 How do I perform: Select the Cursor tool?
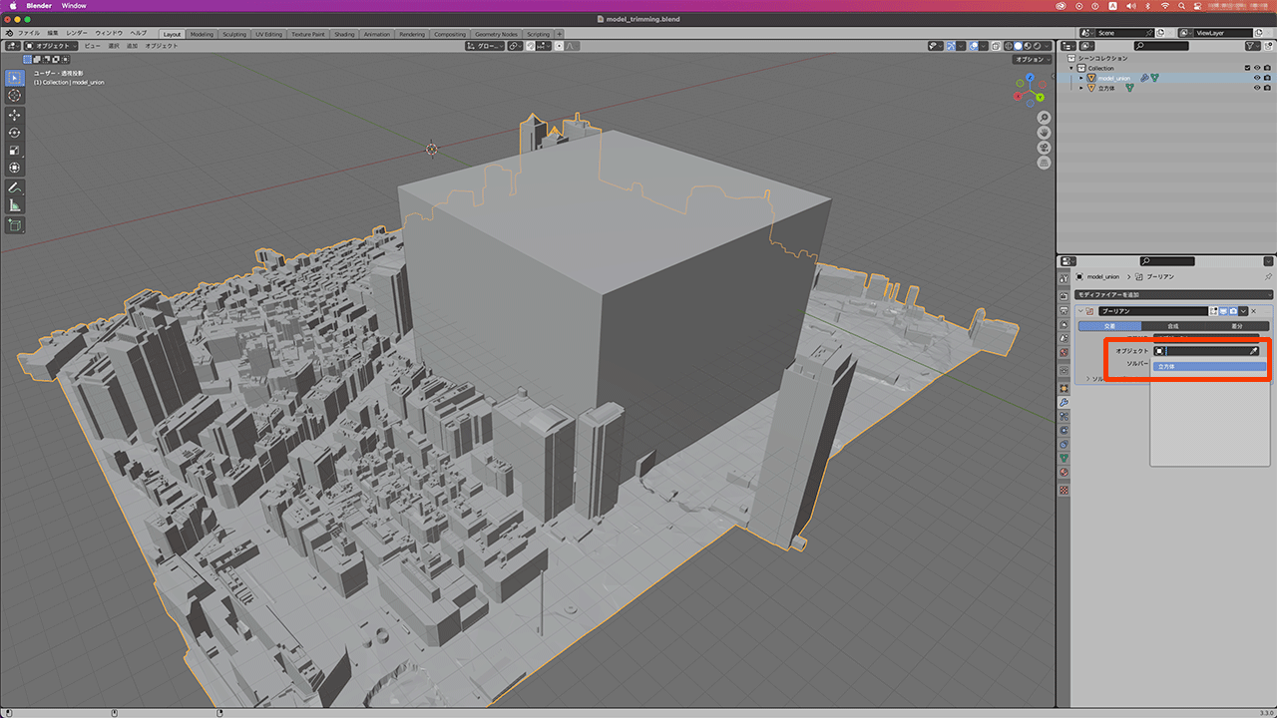coord(15,95)
